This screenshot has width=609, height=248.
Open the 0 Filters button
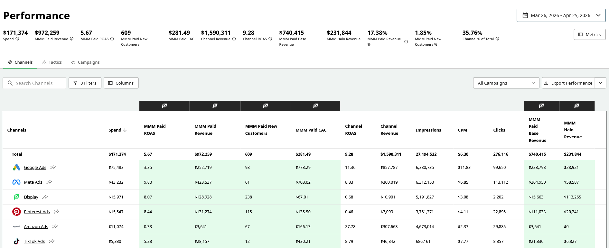click(x=85, y=83)
